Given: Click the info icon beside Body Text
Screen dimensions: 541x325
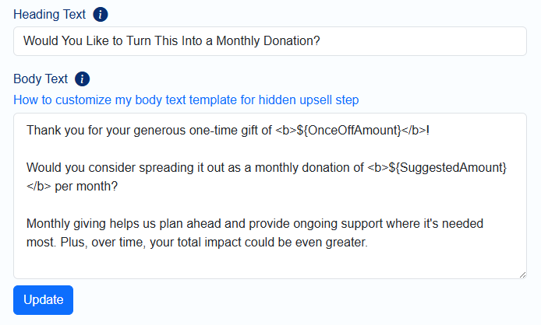Looking at the screenshot, I should (x=83, y=79).
